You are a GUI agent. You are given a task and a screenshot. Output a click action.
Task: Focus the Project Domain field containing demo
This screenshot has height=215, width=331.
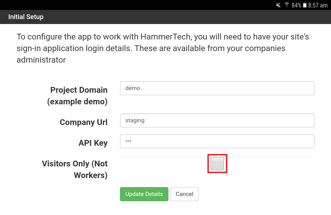[x=217, y=88]
